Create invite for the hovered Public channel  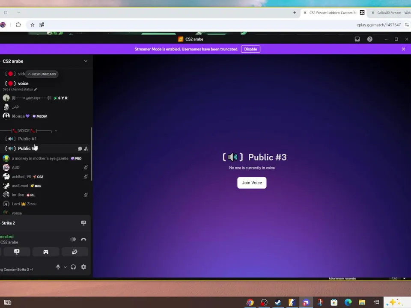[x=86, y=149]
